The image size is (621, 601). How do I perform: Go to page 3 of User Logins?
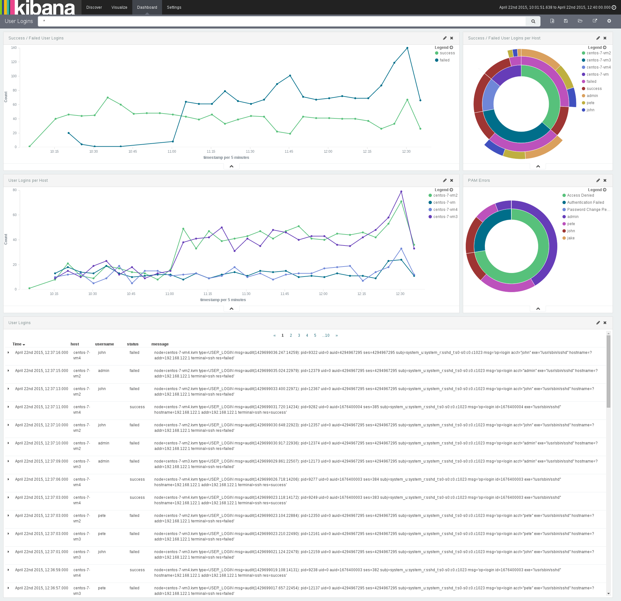coord(299,335)
